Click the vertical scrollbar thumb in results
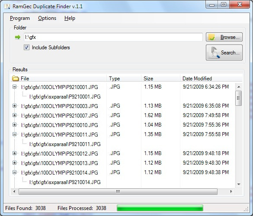 [x=238, y=98]
